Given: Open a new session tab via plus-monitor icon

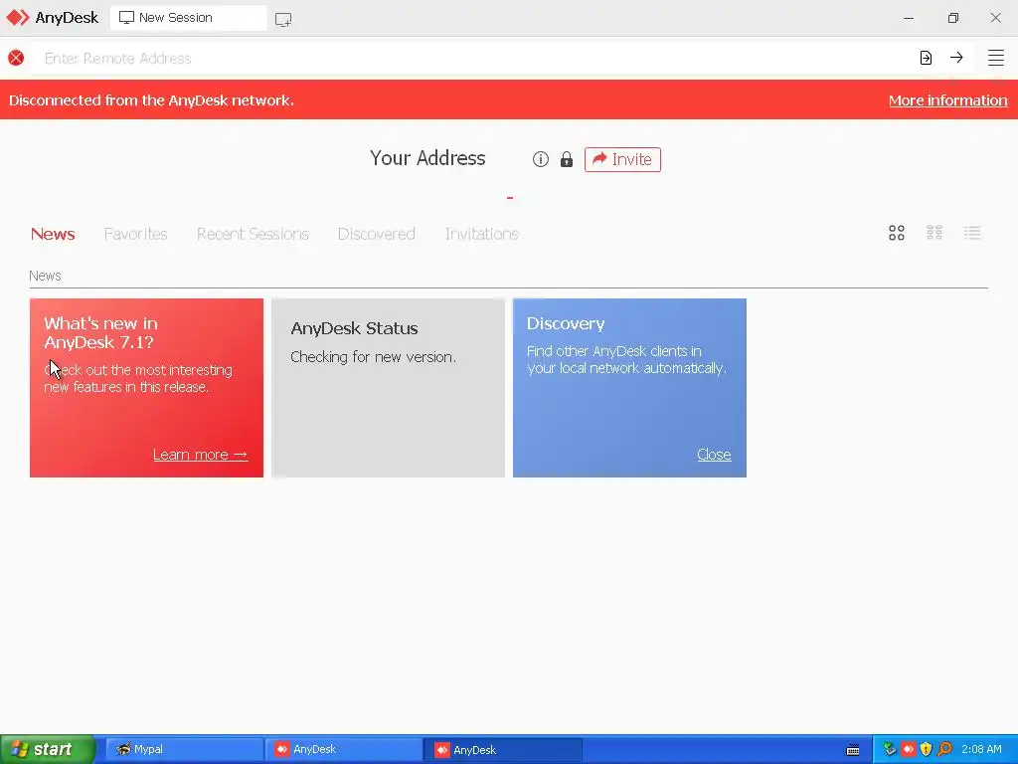Looking at the screenshot, I should 283,19.
